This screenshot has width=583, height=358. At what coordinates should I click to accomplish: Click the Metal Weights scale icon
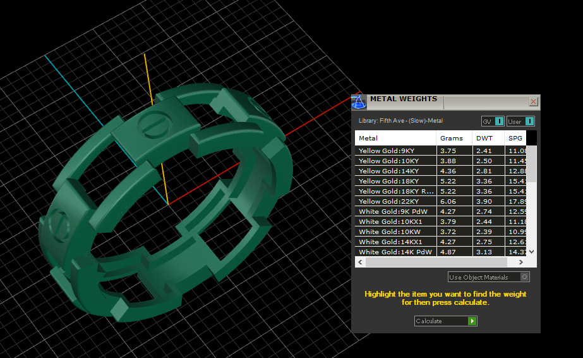click(359, 102)
